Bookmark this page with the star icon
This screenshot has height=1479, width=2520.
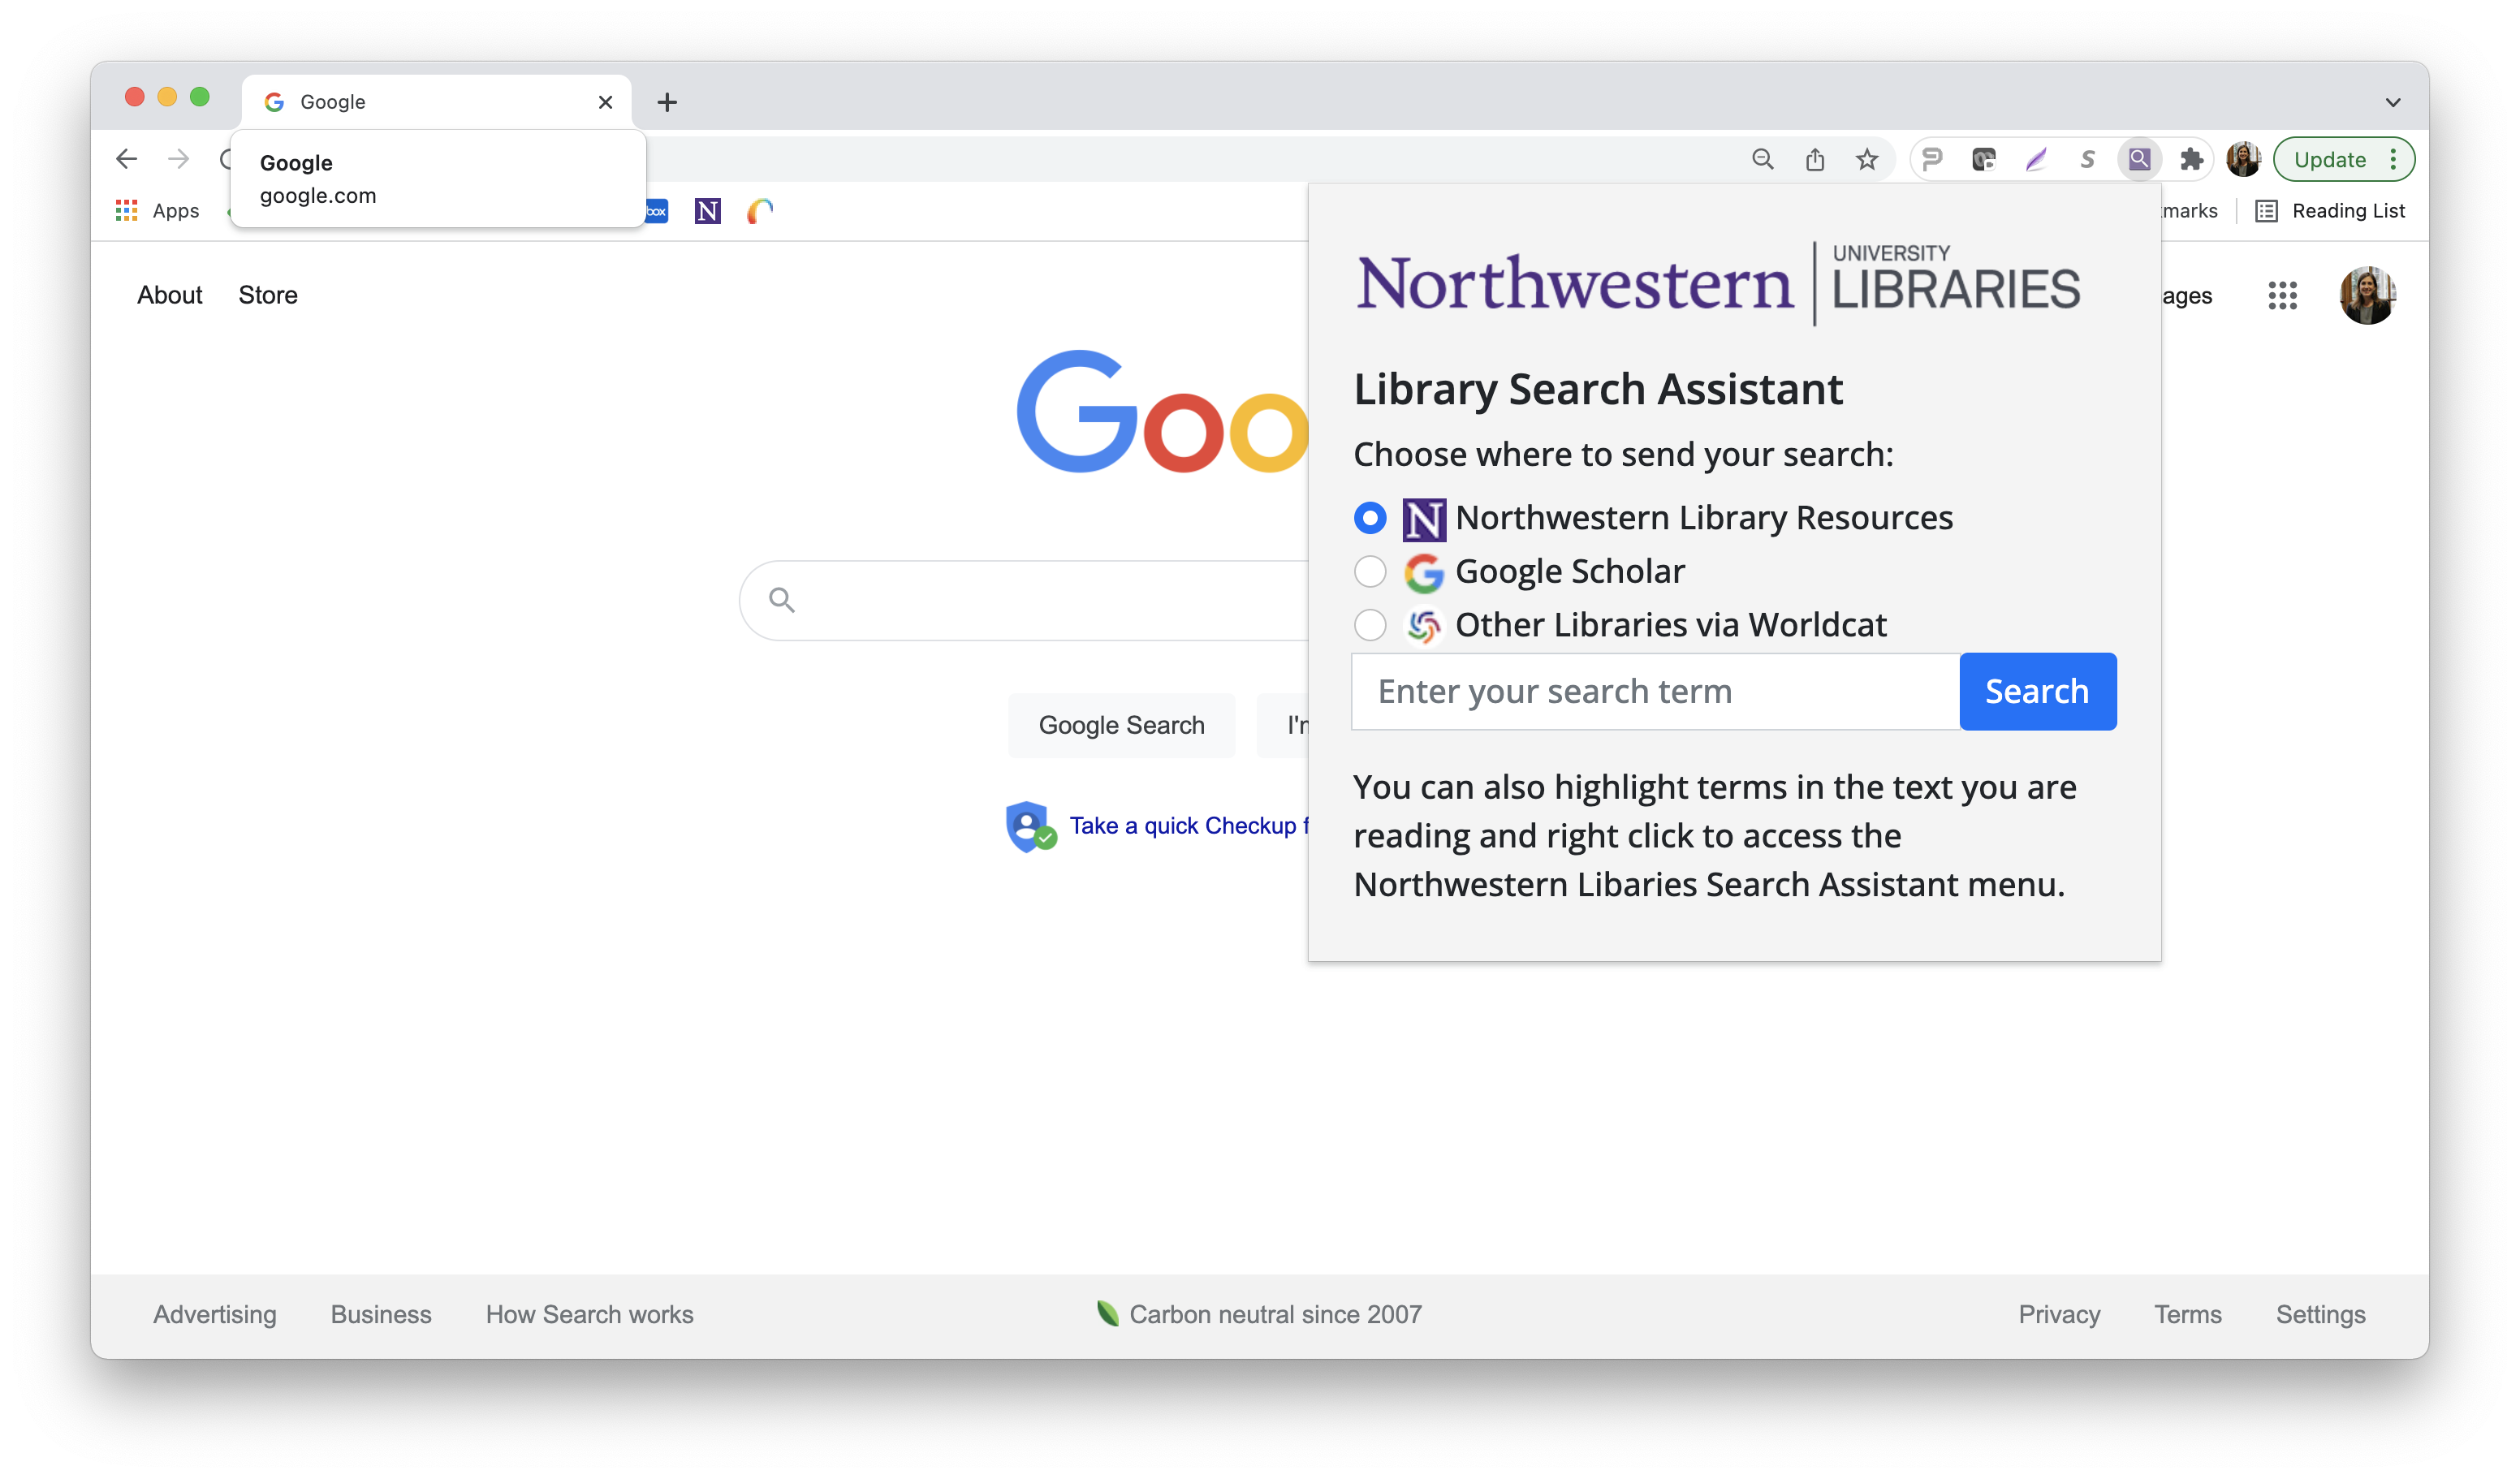click(x=1866, y=159)
